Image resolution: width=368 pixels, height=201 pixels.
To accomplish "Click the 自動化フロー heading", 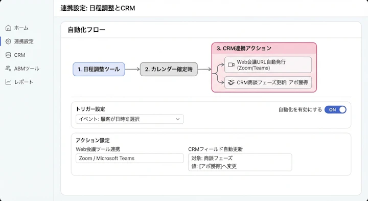I will 86,30.
